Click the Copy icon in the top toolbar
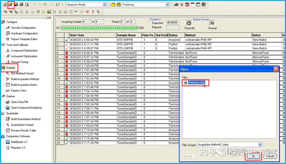 point(40,4)
